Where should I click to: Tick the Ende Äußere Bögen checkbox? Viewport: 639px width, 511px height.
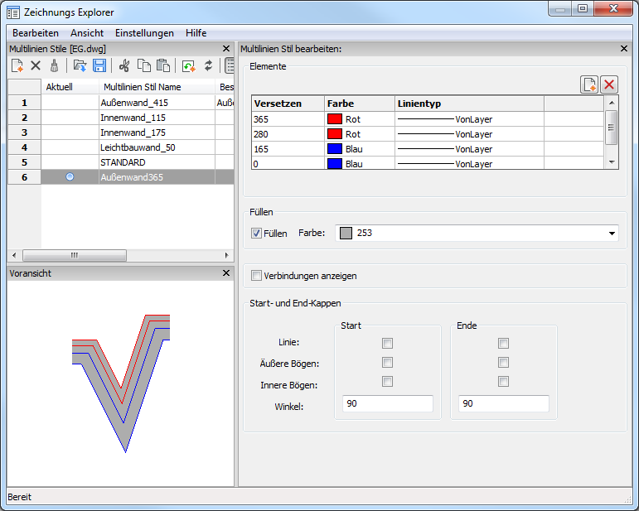pyautogui.click(x=503, y=362)
